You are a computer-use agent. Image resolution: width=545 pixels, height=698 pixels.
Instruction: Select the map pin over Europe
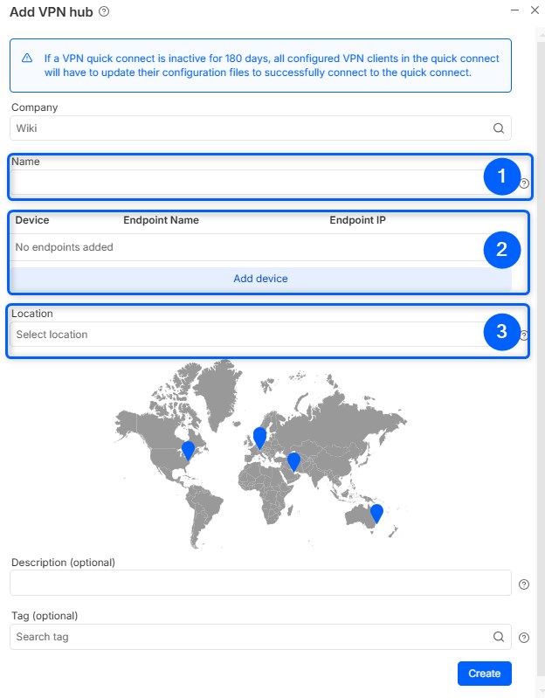[x=259, y=436]
